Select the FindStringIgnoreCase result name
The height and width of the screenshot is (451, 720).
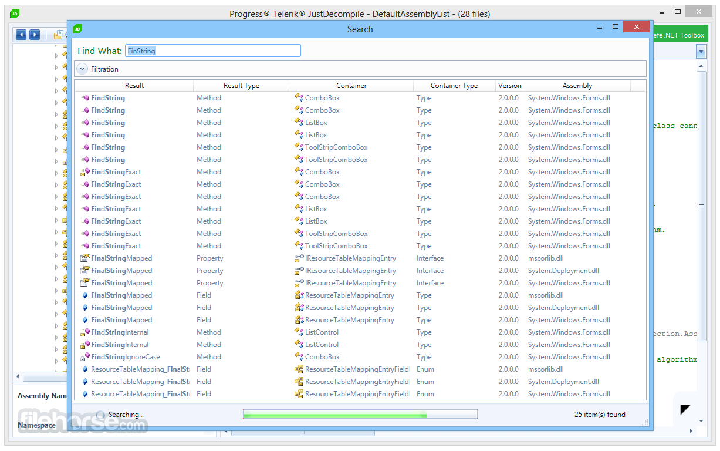click(125, 357)
